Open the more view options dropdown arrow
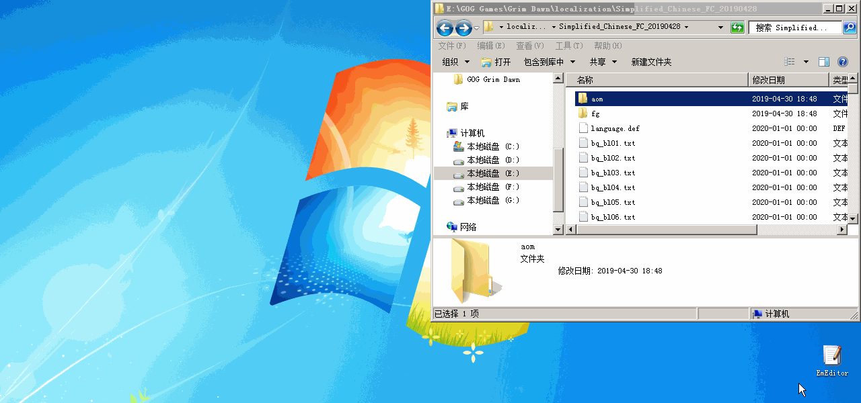 (x=806, y=62)
